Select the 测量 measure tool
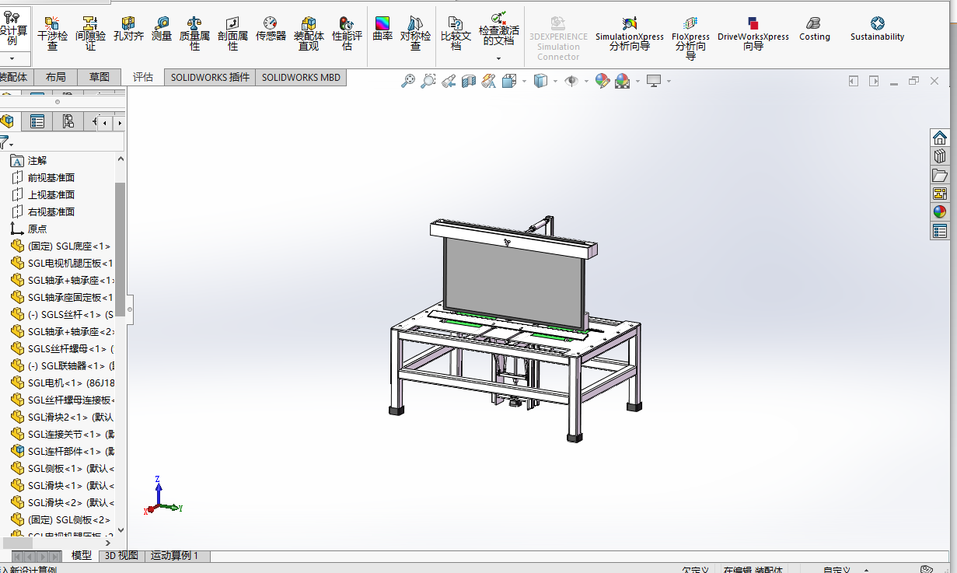Screen dimensions: 957x573 (162, 29)
